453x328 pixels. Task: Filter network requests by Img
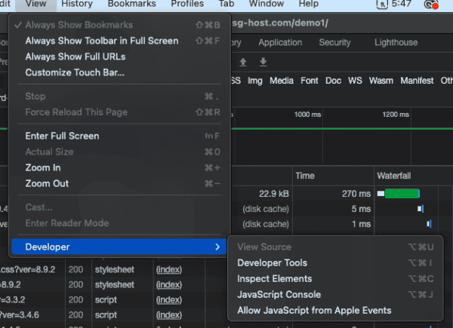pyautogui.click(x=255, y=81)
